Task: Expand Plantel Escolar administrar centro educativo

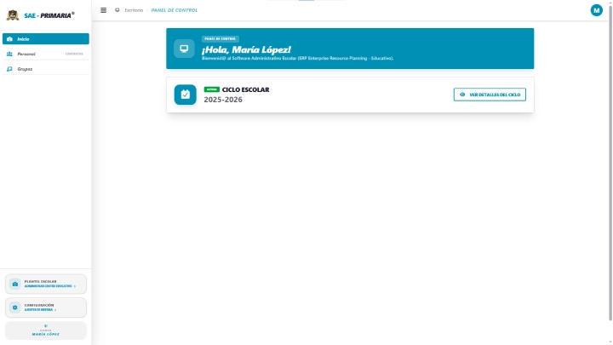Action: pos(46,284)
